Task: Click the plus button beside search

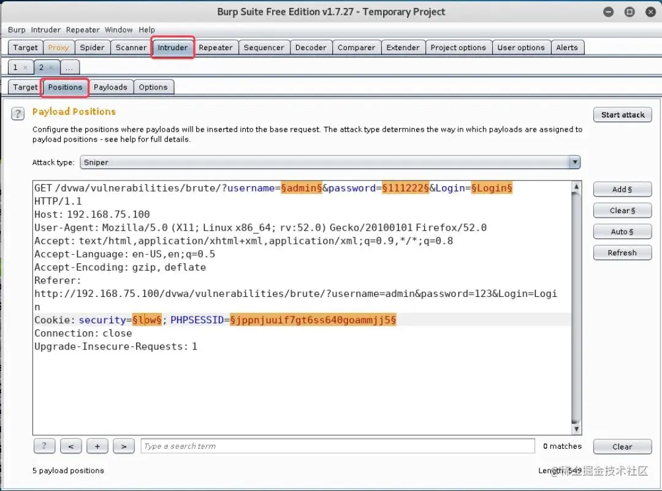Action: [x=97, y=446]
